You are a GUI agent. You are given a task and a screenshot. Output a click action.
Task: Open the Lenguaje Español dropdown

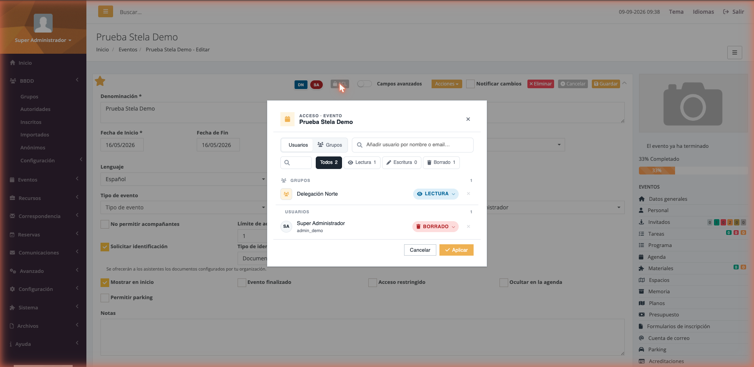coord(184,179)
